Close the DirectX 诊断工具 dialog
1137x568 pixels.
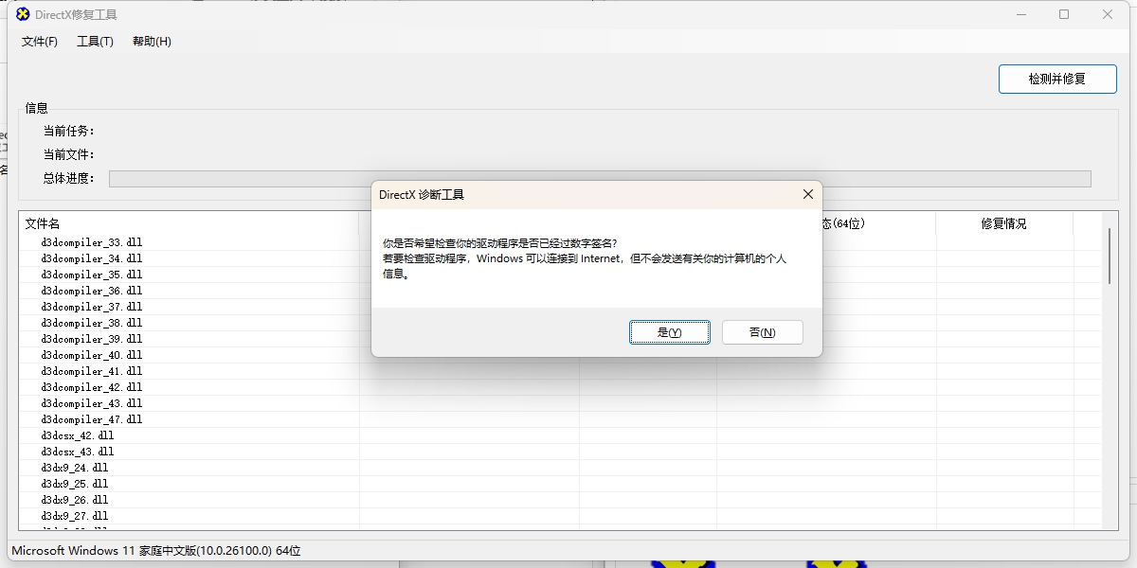click(807, 194)
